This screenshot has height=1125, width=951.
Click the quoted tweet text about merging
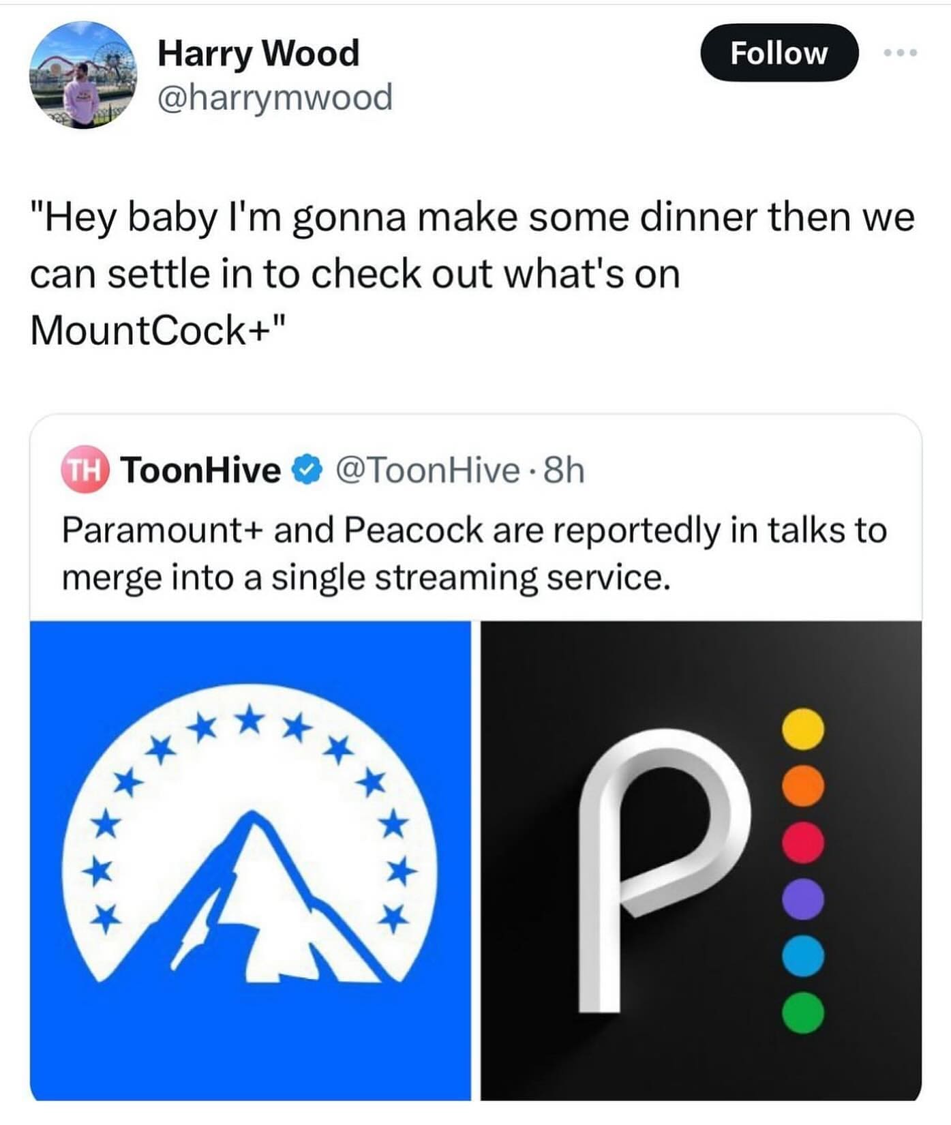(474, 553)
